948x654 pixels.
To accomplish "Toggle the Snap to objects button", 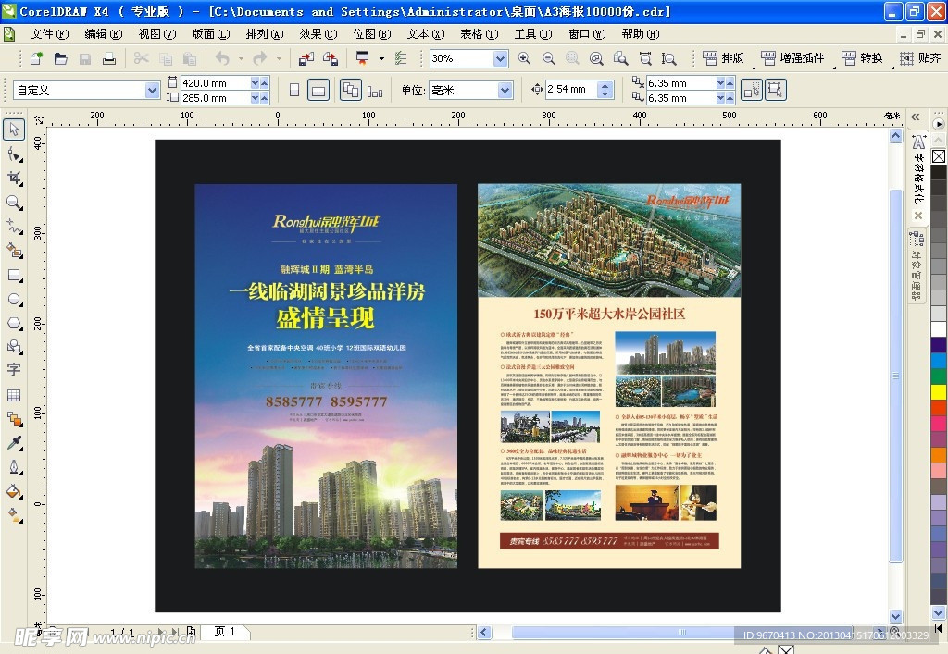I will click(x=752, y=90).
